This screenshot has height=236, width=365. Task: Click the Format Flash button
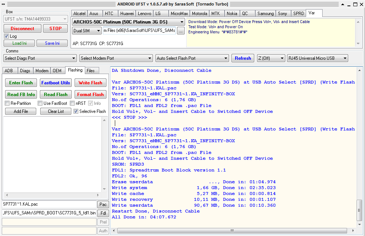[90, 95]
